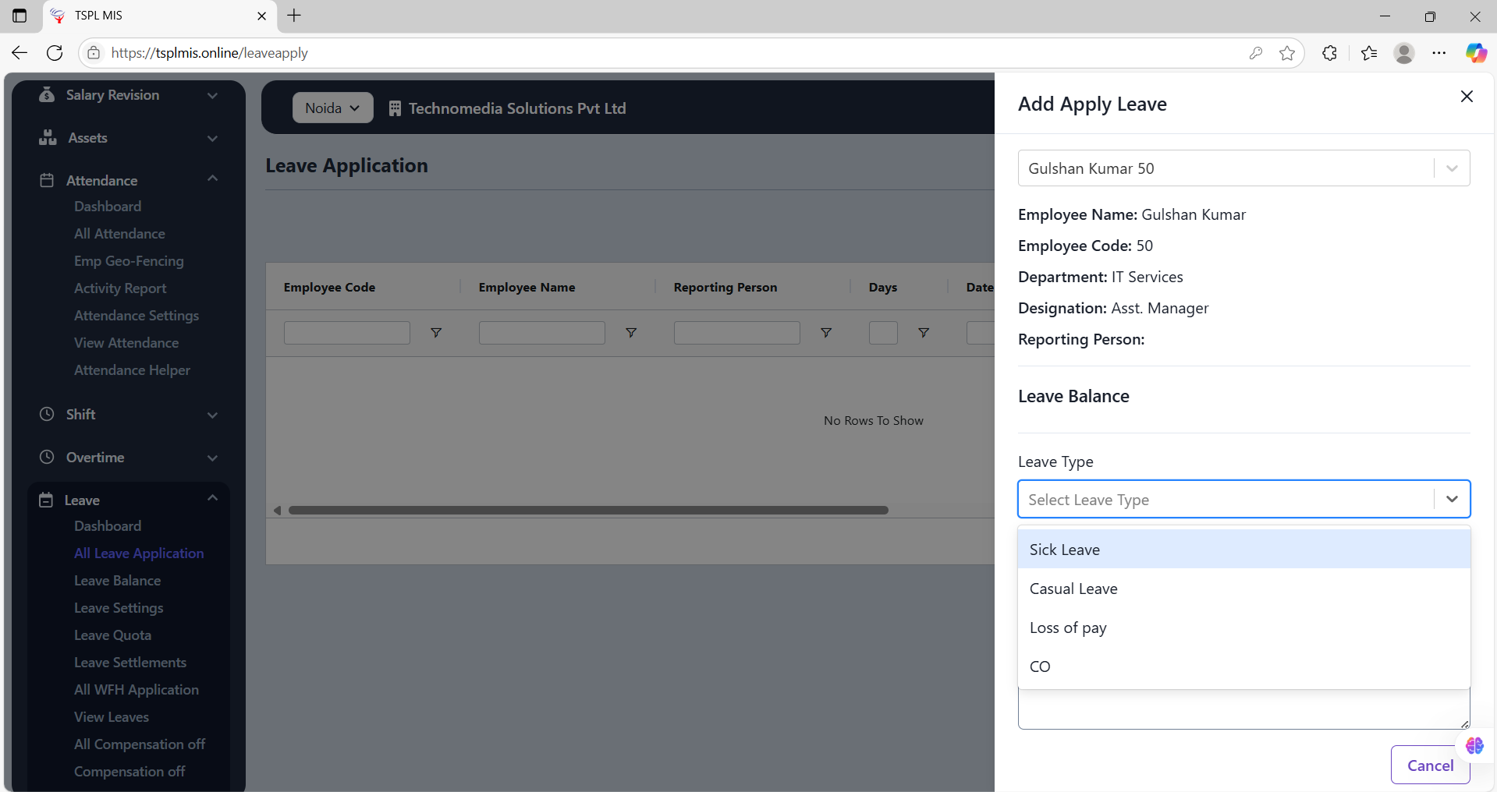This screenshot has width=1497, height=792.
Task: Click the building icon beside Technomedia Solutions
Action: [395, 108]
